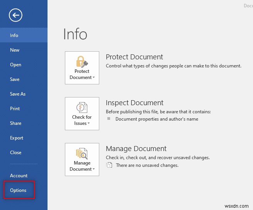The image size is (253, 210).
Task: Select Export in the sidebar
Action: pos(24,138)
